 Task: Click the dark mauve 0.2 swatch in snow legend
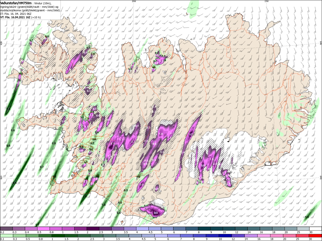(x=6, y=229)
